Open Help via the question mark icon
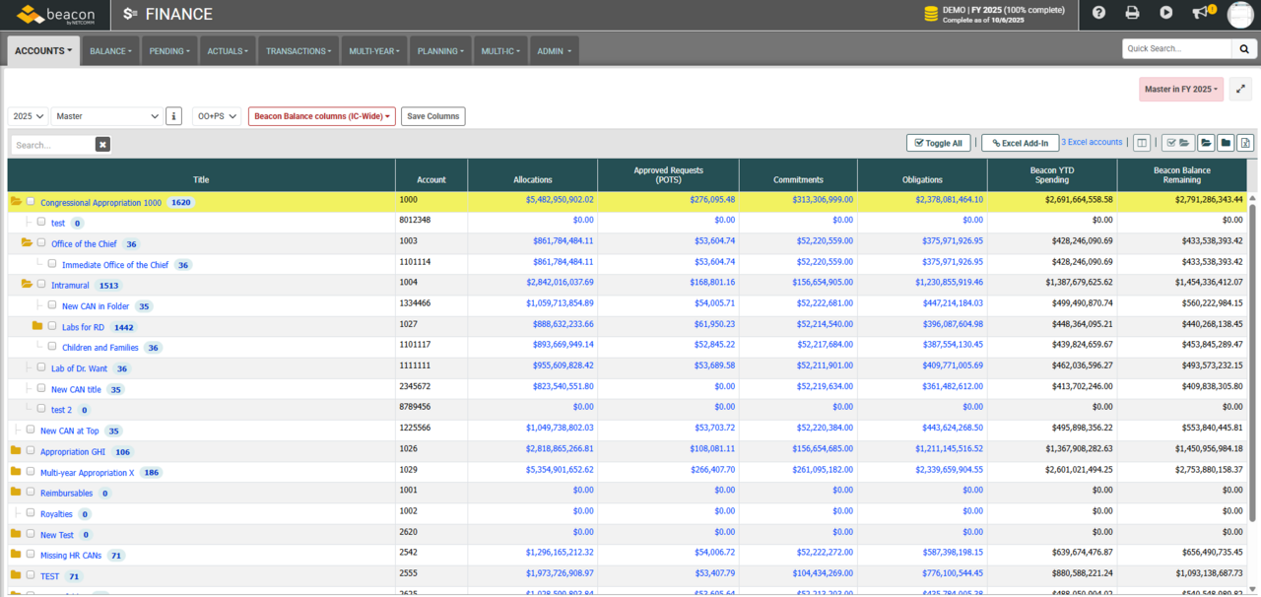Screen dimensions: 1261x597 coord(1100,14)
